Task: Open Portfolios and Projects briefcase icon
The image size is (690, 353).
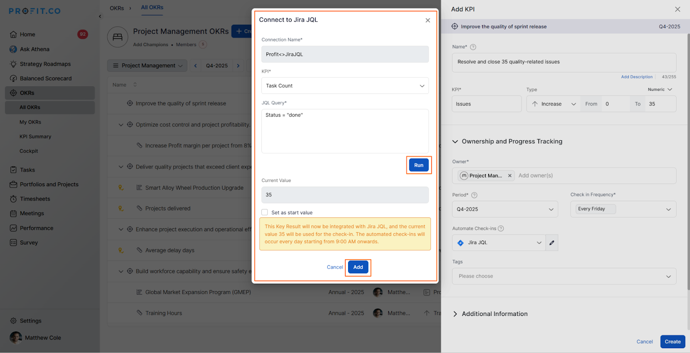Action: click(x=13, y=184)
